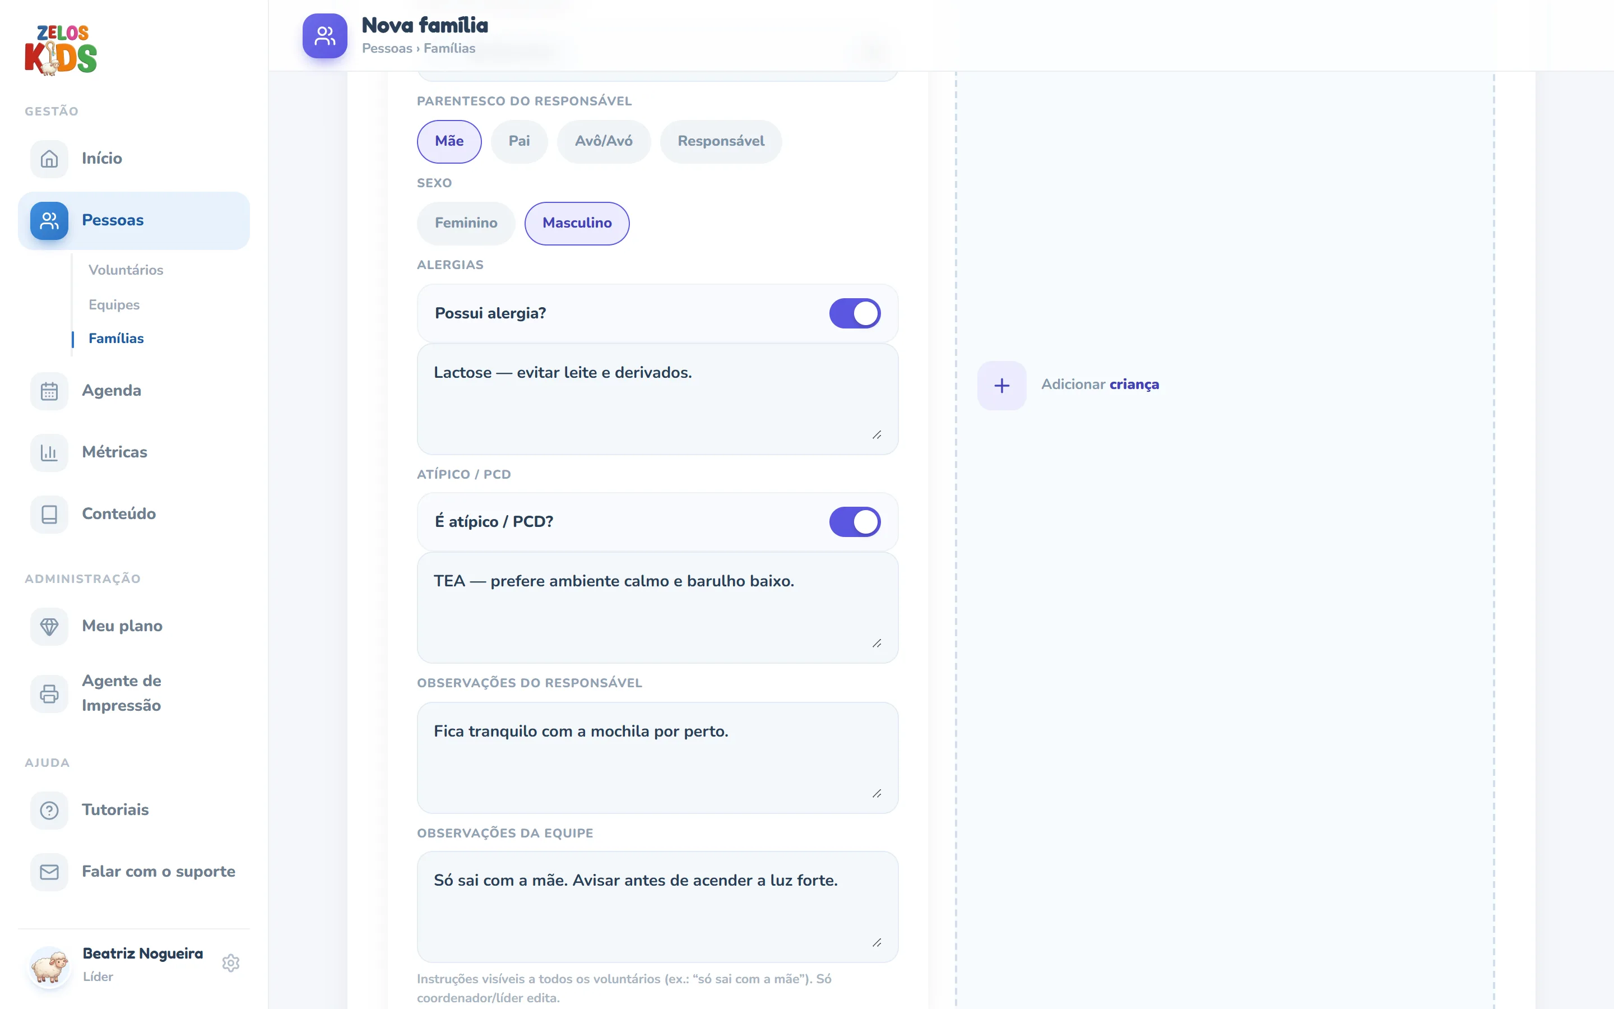
Task: Select the Avô/Avó relationship chip
Action: 604,141
